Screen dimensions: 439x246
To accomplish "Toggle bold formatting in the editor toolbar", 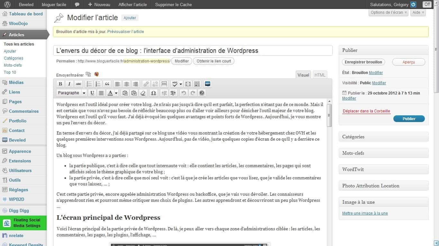I will 60,84.
